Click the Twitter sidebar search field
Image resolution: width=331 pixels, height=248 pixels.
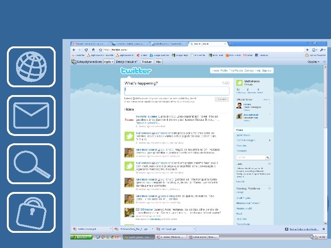click(x=251, y=158)
